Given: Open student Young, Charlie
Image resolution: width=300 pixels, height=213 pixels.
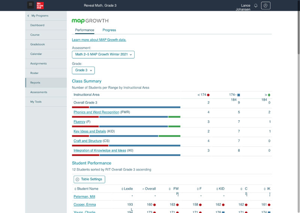Looking at the screenshot, I should (x=84, y=212).
